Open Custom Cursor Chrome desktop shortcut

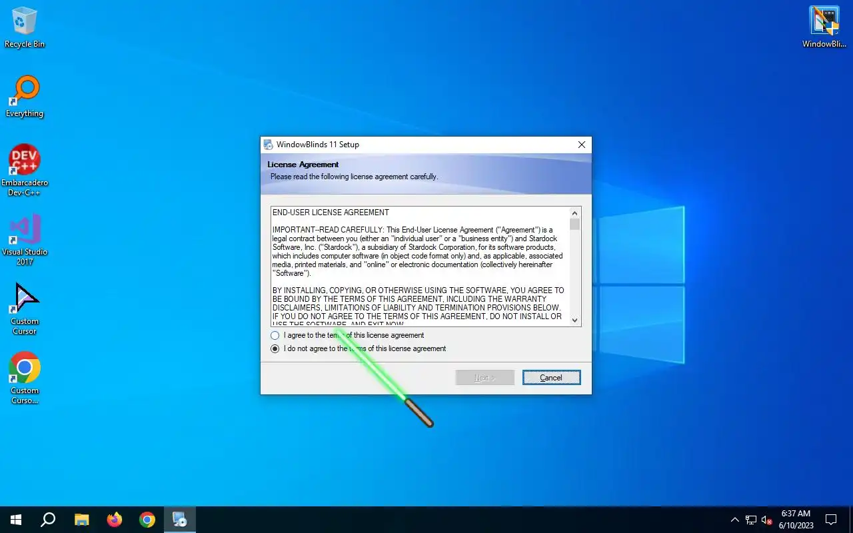pyautogui.click(x=25, y=378)
